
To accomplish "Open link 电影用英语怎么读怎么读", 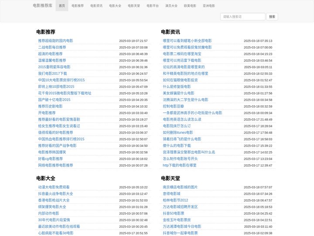I will pyautogui.click(x=182, y=119).
